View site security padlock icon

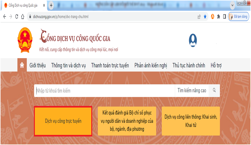pyautogui.click(x=30, y=17)
